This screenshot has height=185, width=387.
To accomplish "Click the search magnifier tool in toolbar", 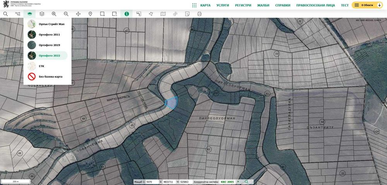I will coord(5,14).
